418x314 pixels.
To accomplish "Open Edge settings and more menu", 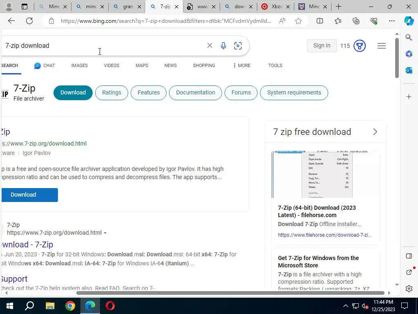I will coord(391,21).
